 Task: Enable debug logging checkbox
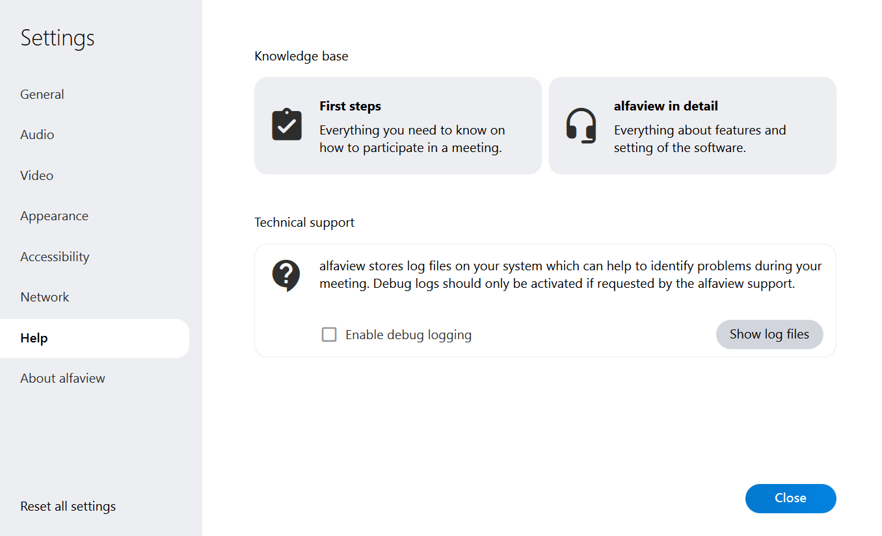point(329,335)
